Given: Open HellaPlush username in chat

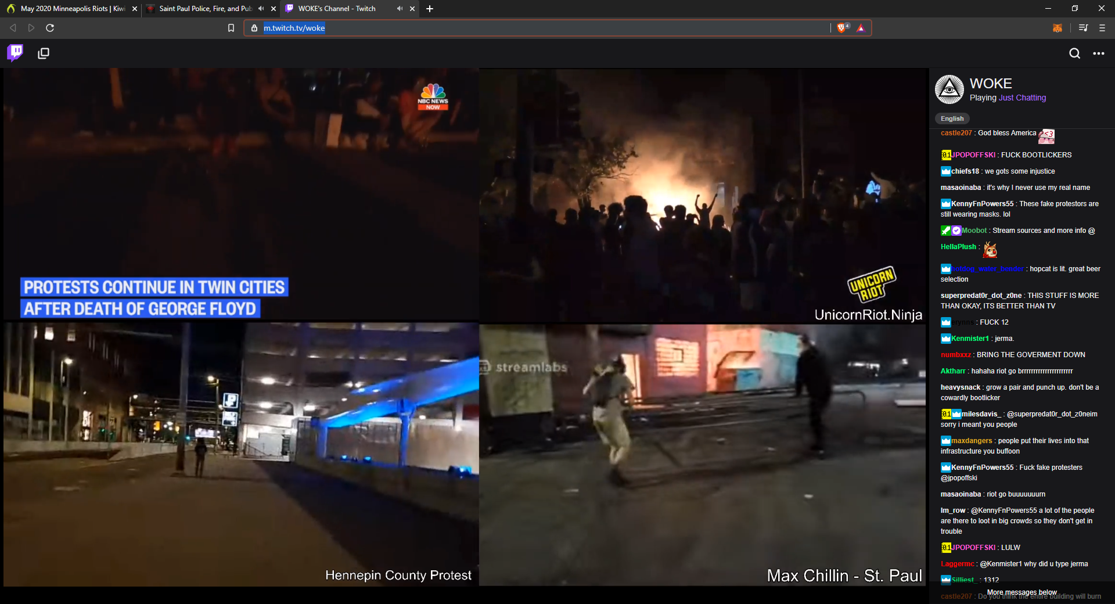Looking at the screenshot, I should tap(959, 247).
